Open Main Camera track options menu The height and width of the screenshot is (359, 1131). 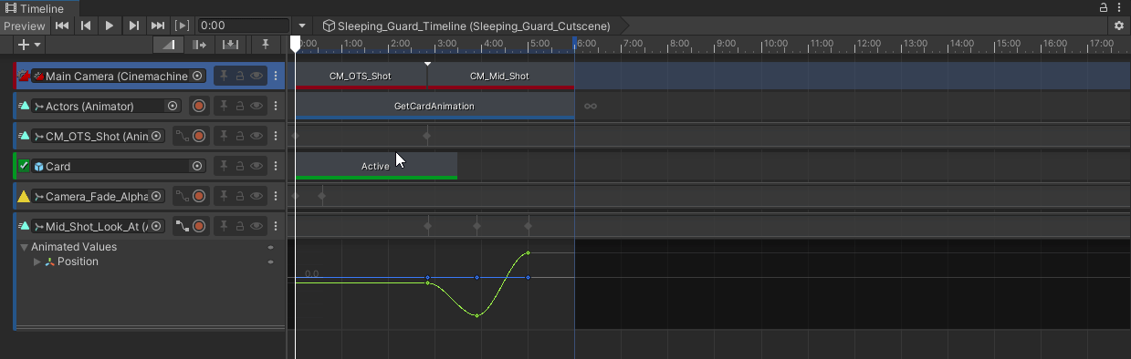[276, 77]
